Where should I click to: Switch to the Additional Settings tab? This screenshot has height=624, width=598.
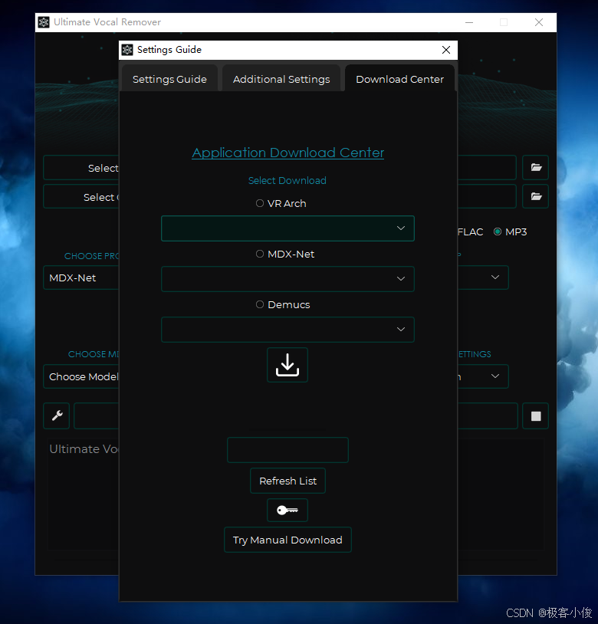(281, 79)
